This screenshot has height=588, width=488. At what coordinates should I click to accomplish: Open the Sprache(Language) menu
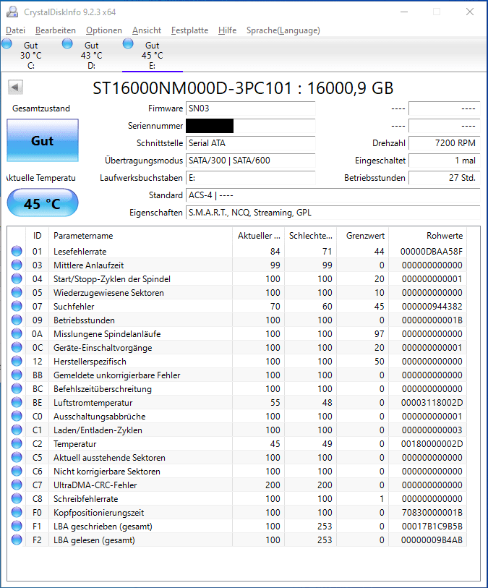pos(283,30)
